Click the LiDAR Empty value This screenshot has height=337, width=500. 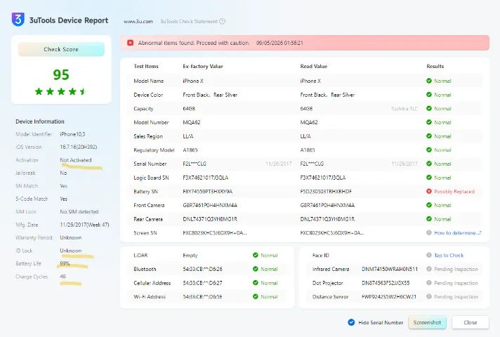(190, 255)
